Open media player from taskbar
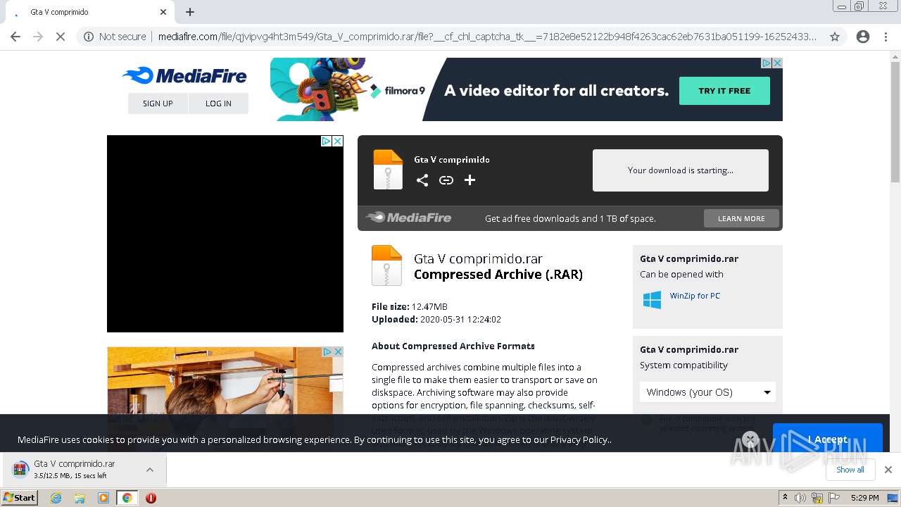 click(x=103, y=498)
